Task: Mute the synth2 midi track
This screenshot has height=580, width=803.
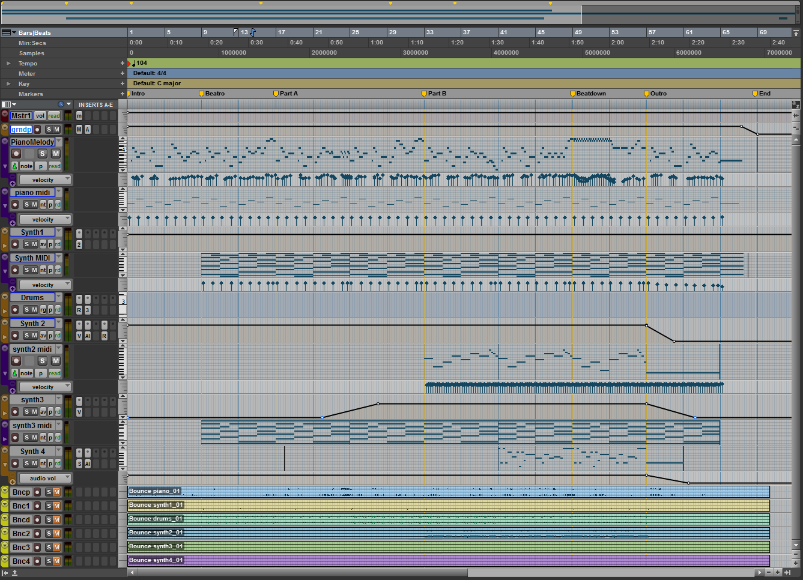Action: coord(55,361)
